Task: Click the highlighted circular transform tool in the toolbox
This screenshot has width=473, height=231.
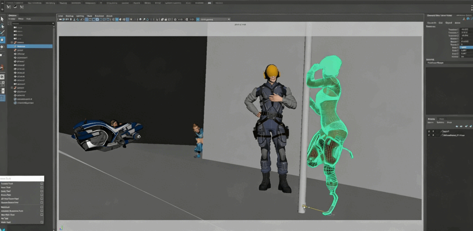Action: tap(2, 40)
